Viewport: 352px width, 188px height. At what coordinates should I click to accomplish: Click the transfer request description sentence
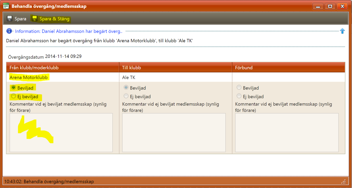click(x=100, y=41)
